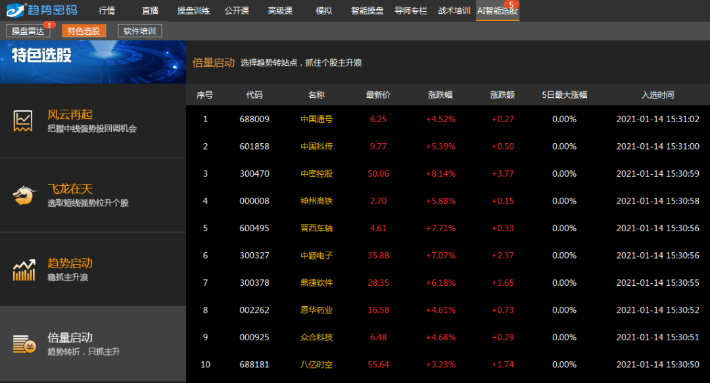Click stock code 600495
710x383 pixels.
point(254,228)
